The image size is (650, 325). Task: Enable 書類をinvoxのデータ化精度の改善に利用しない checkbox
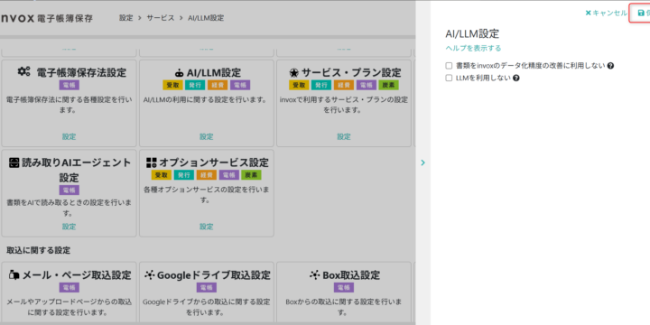coord(449,66)
